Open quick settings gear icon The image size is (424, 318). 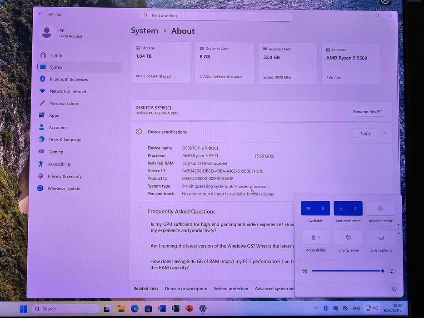[x=394, y=289]
